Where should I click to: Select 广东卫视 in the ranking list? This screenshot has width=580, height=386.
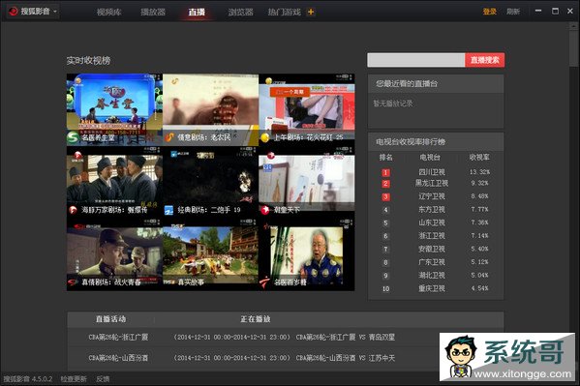click(x=431, y=262)
